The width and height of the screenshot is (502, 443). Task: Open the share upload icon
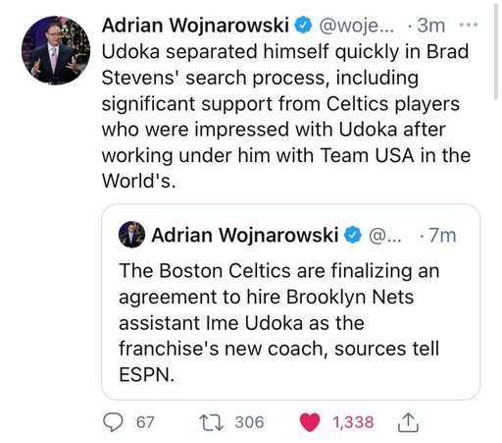pyautogui.click(x=408, y=422)
